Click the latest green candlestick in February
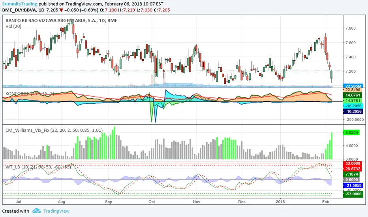The width and height of the screenshot is (368, 217). 332,75
